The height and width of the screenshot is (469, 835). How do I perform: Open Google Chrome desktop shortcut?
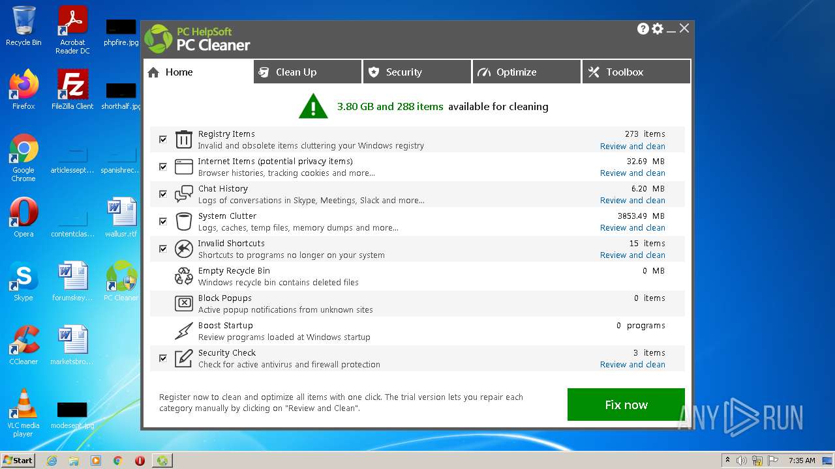tap(23, 158)
